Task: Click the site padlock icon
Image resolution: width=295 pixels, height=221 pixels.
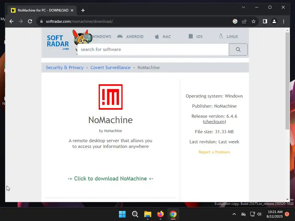Action: (41, 21)
